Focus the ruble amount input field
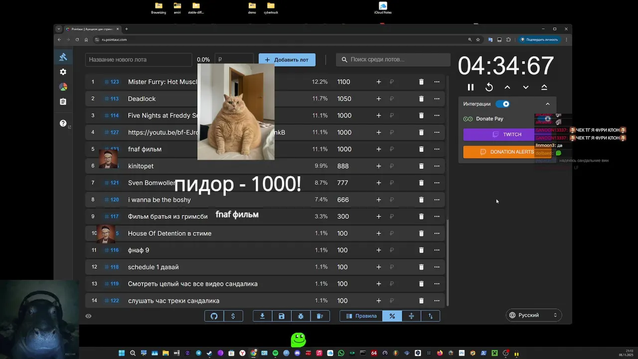Screen dimensions: 638x359 coord(234,59)
